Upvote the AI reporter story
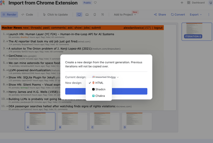 coord(7,41)
